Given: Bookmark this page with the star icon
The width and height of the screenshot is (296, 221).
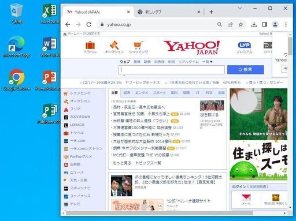Looking at the screenshot, I should pos(240,24).
